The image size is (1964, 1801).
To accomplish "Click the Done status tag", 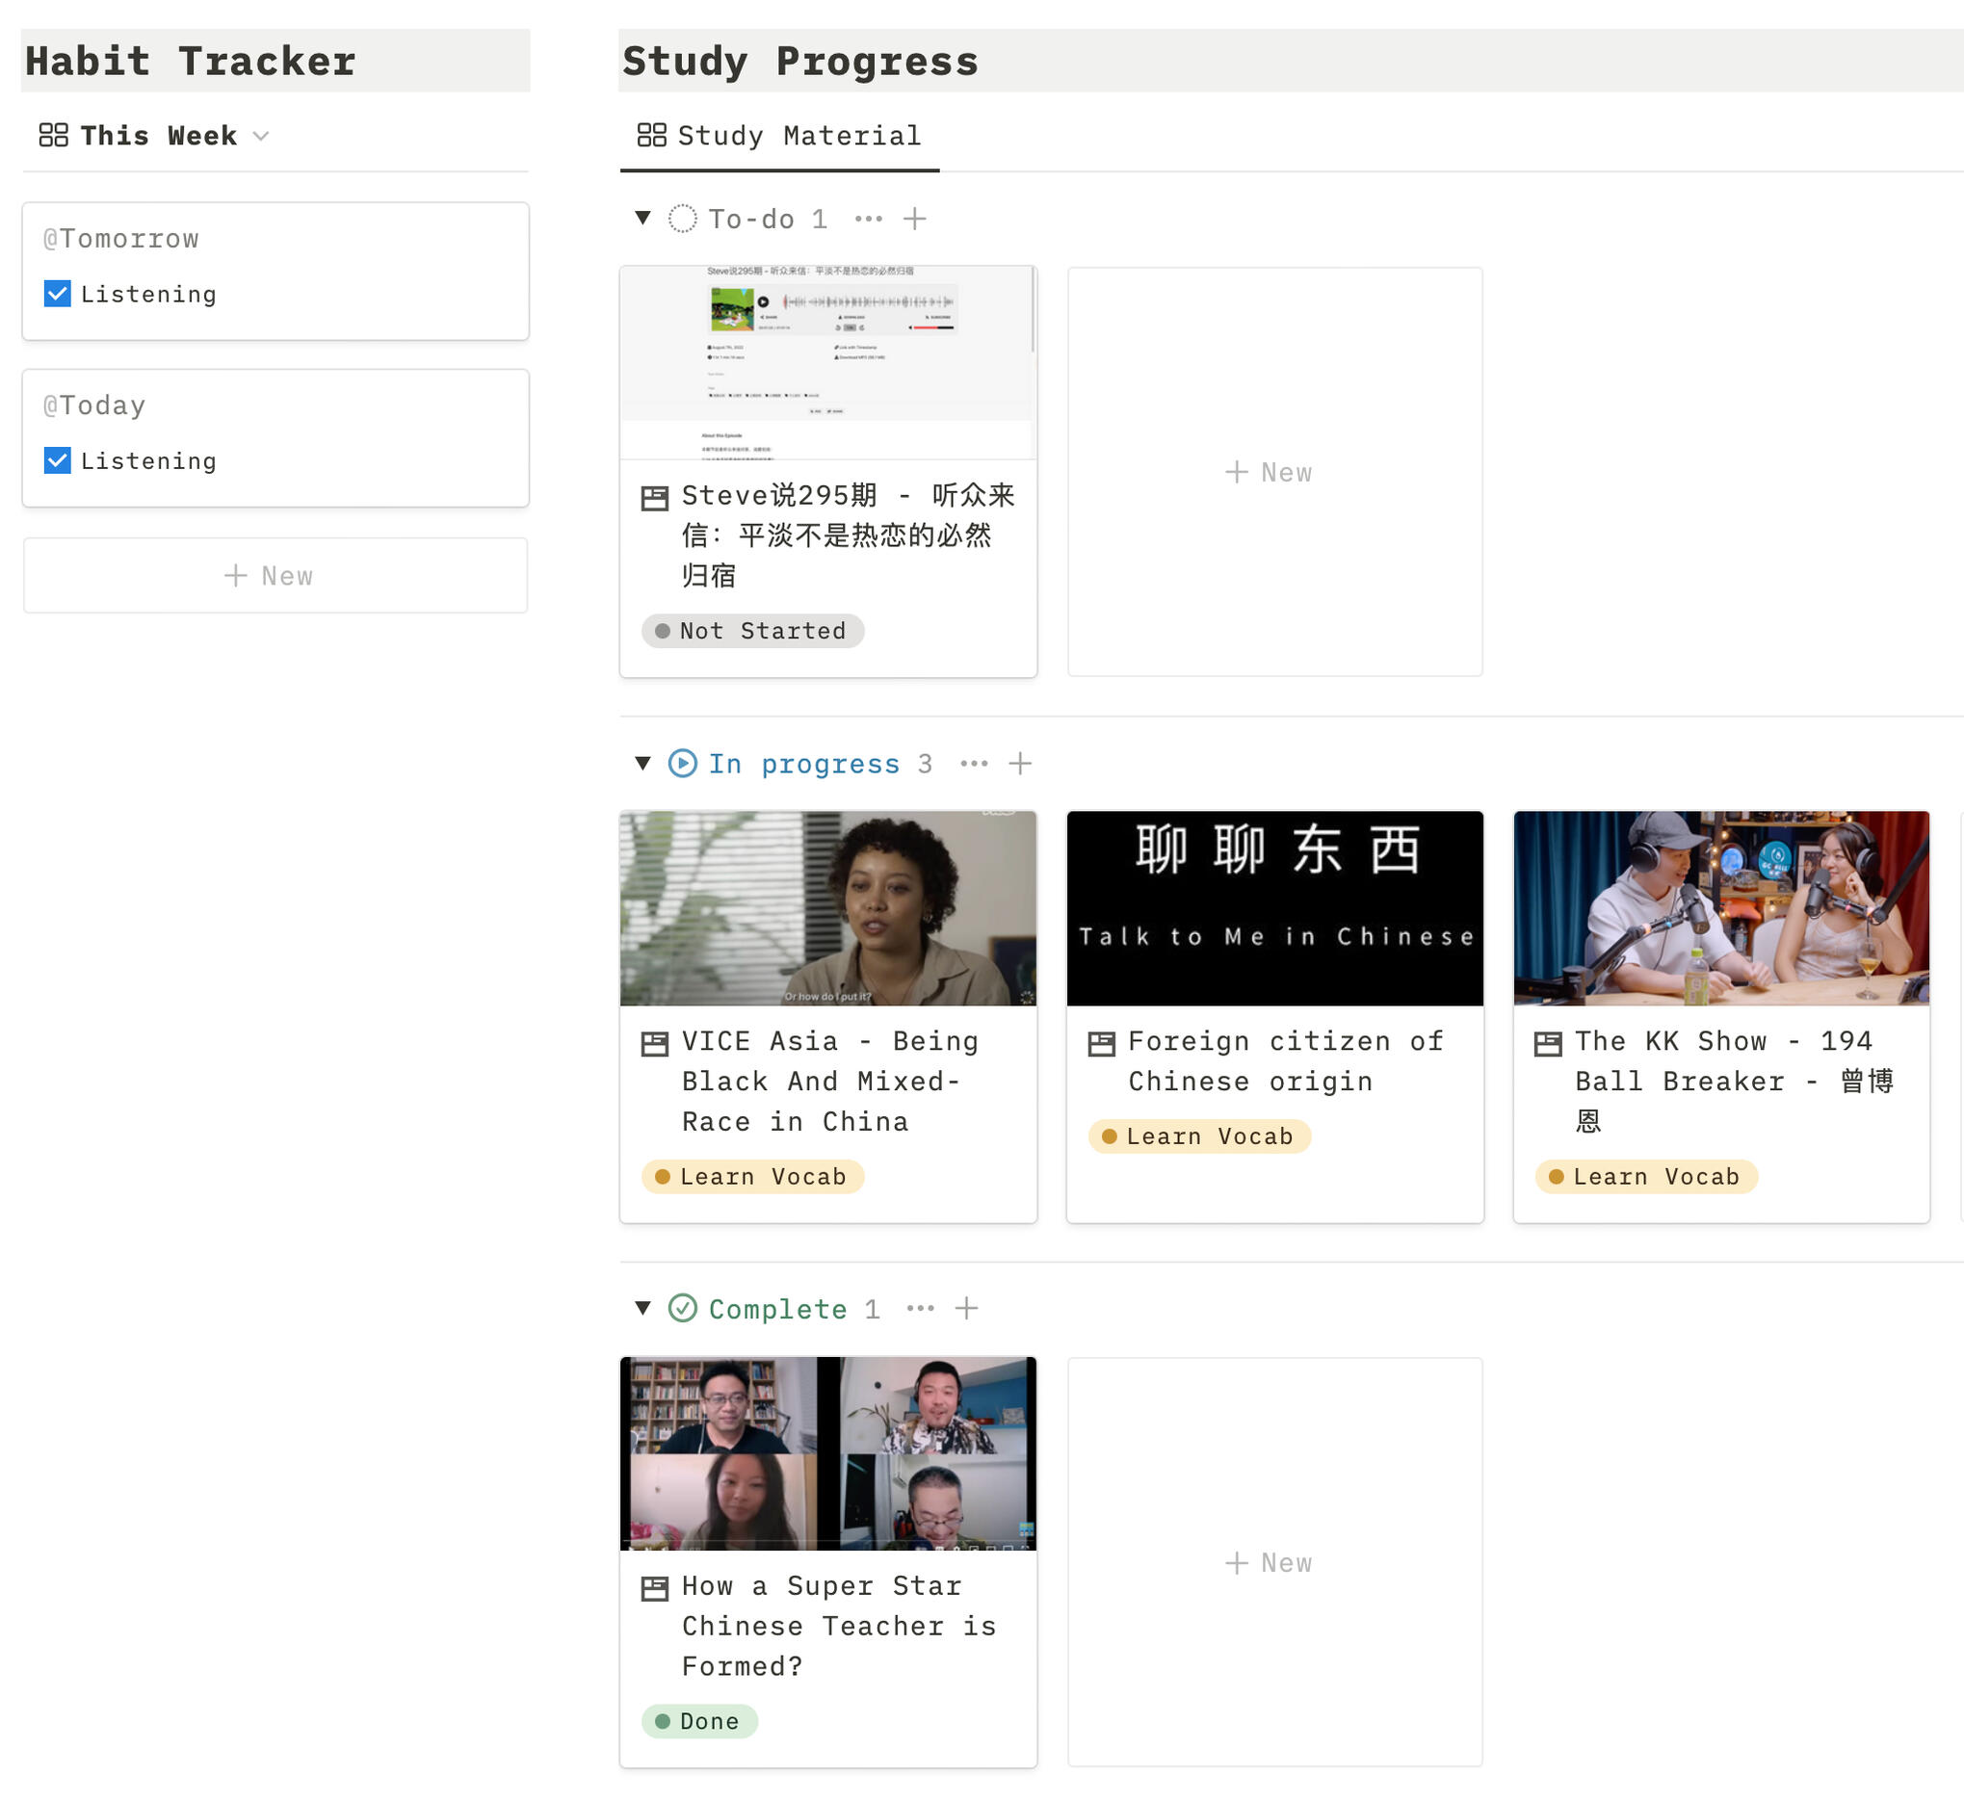I will tap(699, 1722).
